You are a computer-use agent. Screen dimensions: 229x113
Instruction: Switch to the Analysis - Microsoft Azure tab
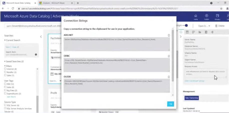coord(55,3)
